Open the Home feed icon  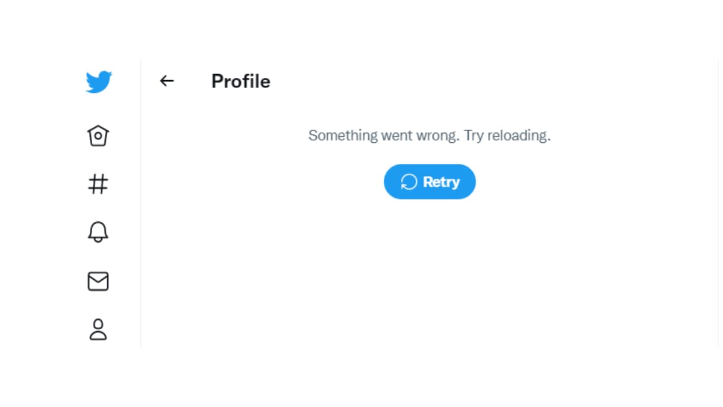pyautogui.click(x=98, y=136)
